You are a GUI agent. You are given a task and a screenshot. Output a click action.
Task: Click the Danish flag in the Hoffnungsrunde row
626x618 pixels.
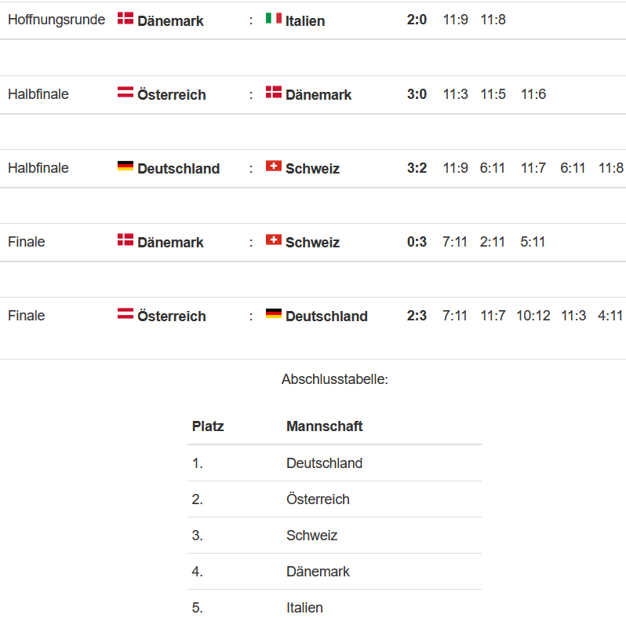[126, 18]
